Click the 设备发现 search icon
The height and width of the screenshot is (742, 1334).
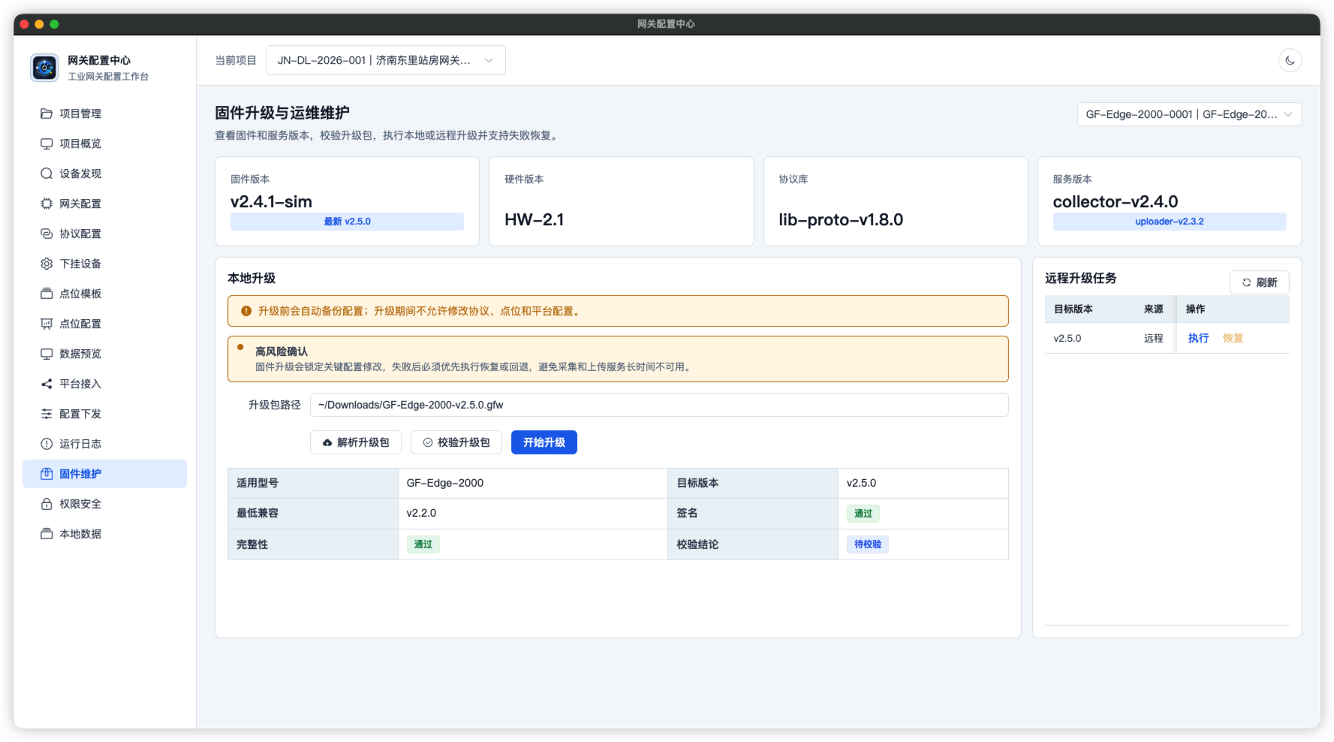coord(47,173)
